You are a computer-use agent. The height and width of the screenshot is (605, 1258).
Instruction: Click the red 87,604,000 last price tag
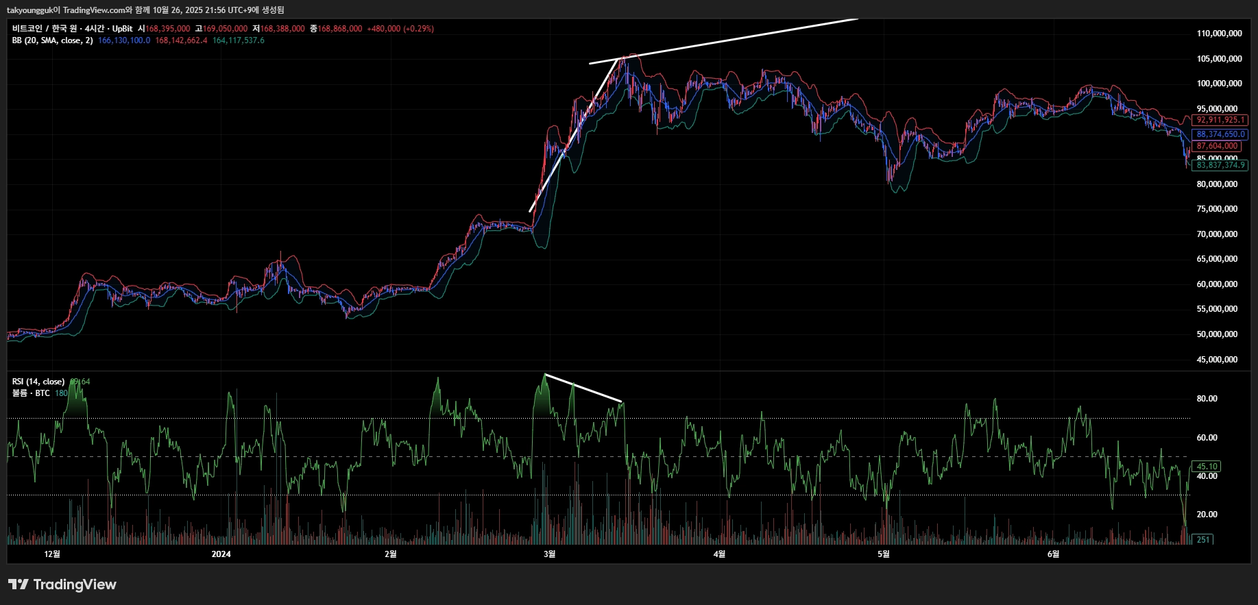click(x=1217, y=146)
